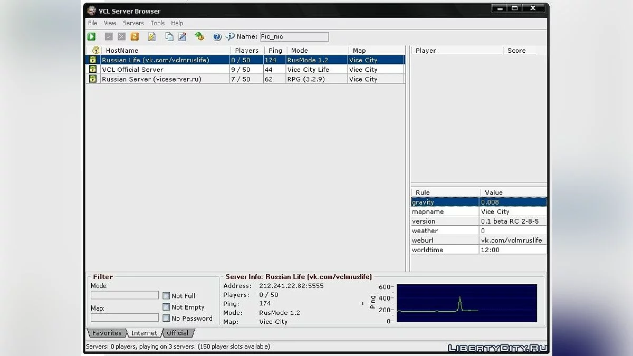Toggle the Not Empty filter checkbox
Viewport: 633px width, 356px height.
click(x=166, y=307)
